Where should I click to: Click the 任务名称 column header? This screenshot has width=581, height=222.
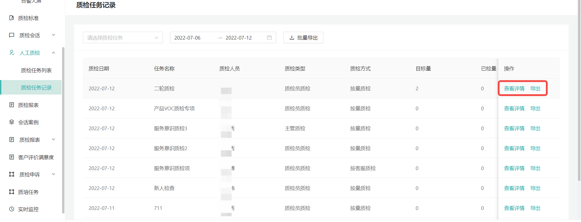coord(164,69)
